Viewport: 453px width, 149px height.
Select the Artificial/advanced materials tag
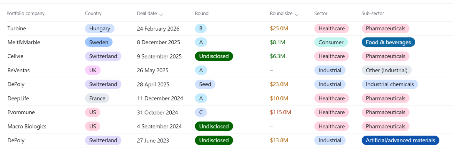[400, 140]
